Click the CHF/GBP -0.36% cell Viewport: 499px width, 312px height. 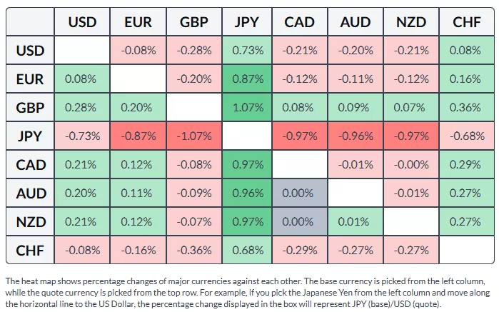pos(191,251)
